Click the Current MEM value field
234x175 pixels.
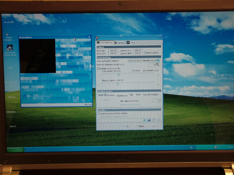tap(138, 53)
